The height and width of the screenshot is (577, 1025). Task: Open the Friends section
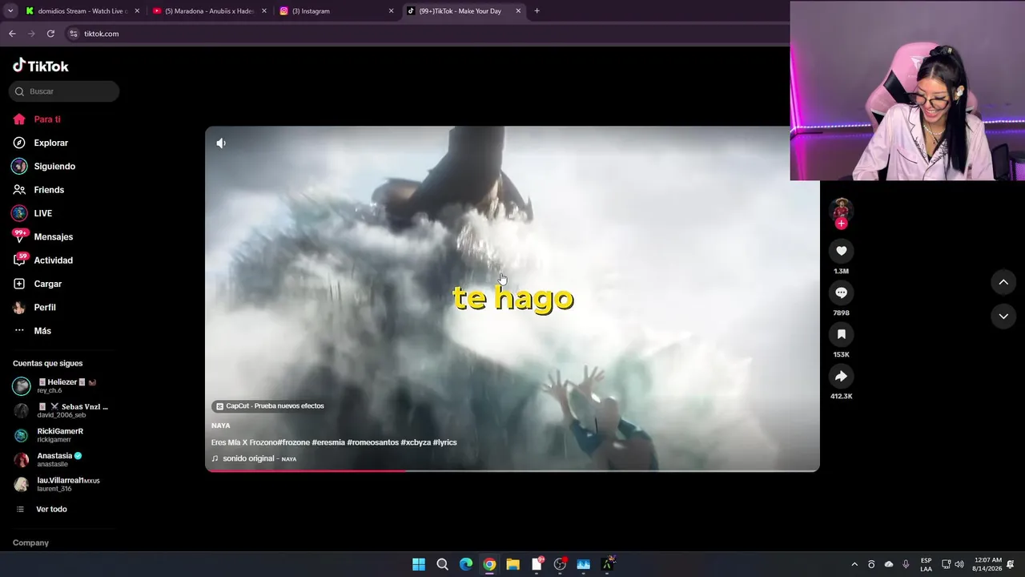(x=49, y=190)
